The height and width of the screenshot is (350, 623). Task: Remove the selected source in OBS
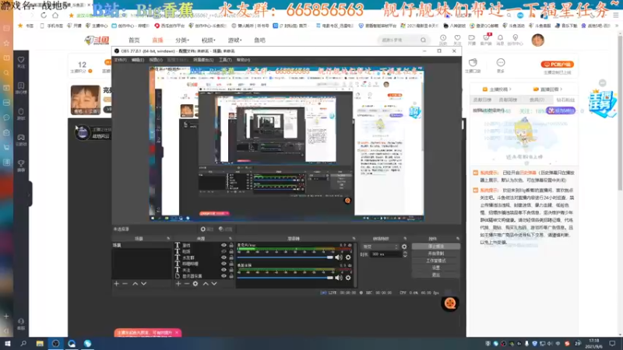click(186, 284)
